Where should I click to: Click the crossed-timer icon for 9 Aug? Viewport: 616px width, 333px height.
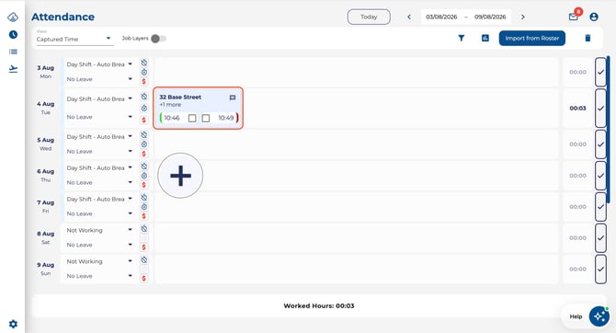(x=144, y=260)
